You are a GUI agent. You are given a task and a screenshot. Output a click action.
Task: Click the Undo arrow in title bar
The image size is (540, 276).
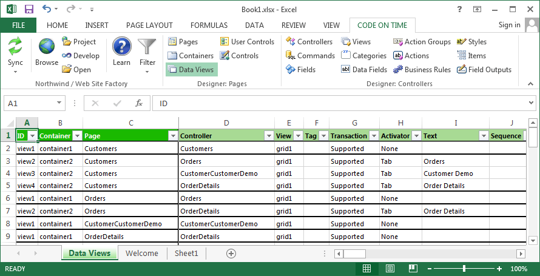[x=47, y=8]
